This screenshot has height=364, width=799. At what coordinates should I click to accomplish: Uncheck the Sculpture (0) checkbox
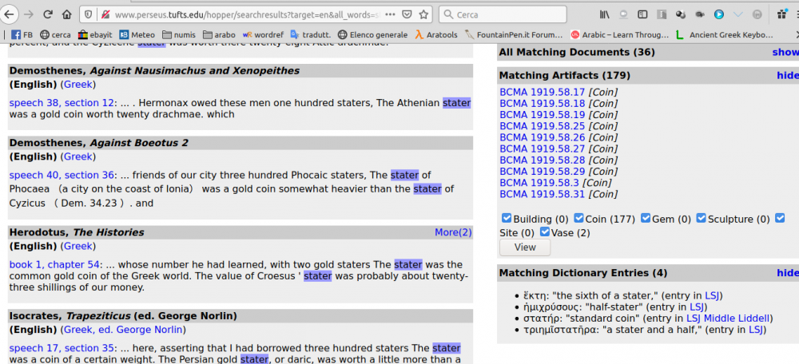tap(702, 219)
